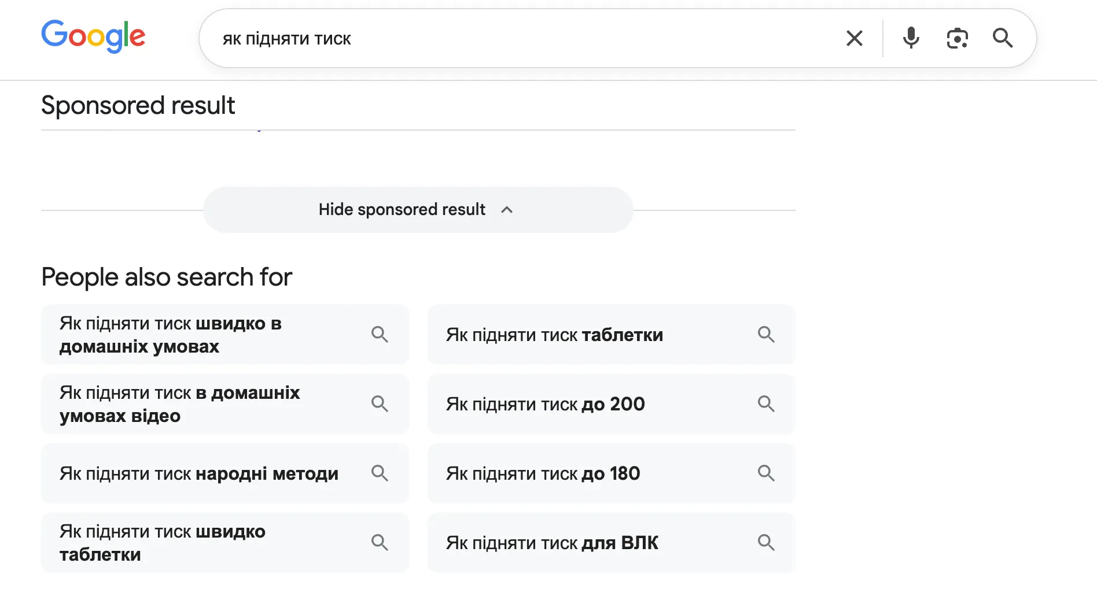1097x600 pixels.
Task: Click the magnifier beside 'Як підняти тиск до 180'
Action: click(766, 473)
